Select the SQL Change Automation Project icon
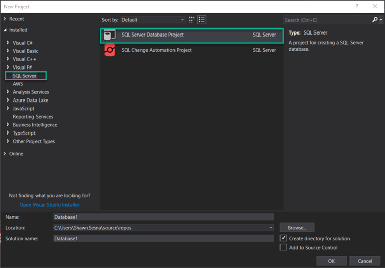This screenshot has width=385, height=268. [109, 50]
